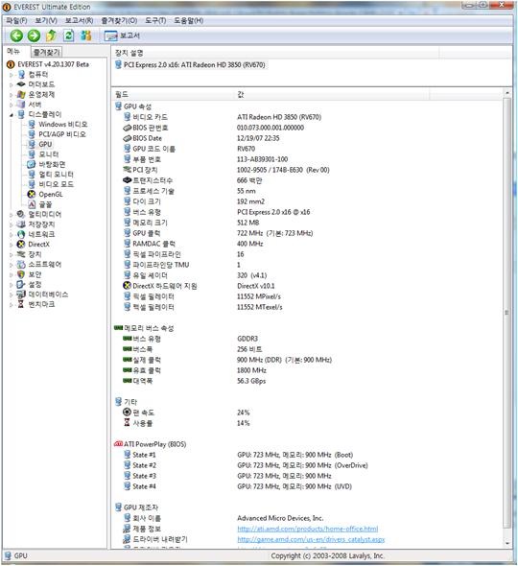Image resolution: width=518 pixels, height=566 pixels.
Task: Click the green Forward arrow toolbar icon
Action: pos(34,35)
